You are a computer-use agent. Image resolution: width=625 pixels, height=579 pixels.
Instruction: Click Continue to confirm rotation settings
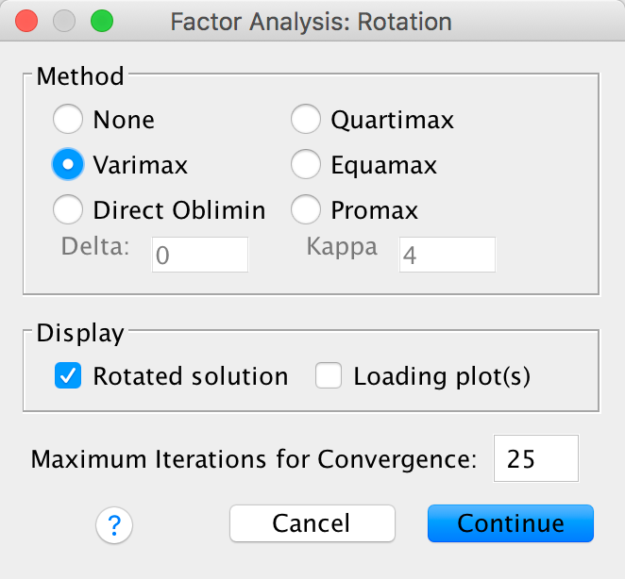coord(510,523)
